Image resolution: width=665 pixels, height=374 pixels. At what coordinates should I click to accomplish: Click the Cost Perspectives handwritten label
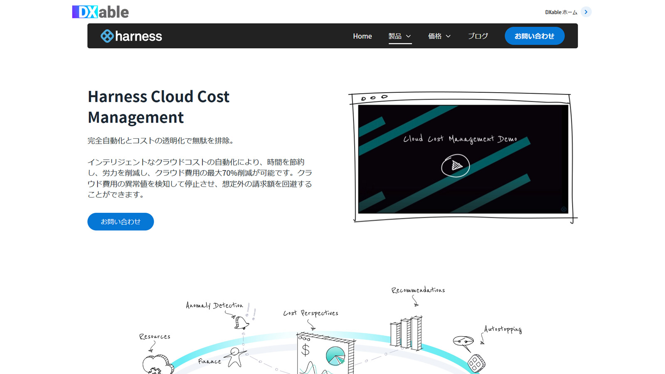[311, 313]
